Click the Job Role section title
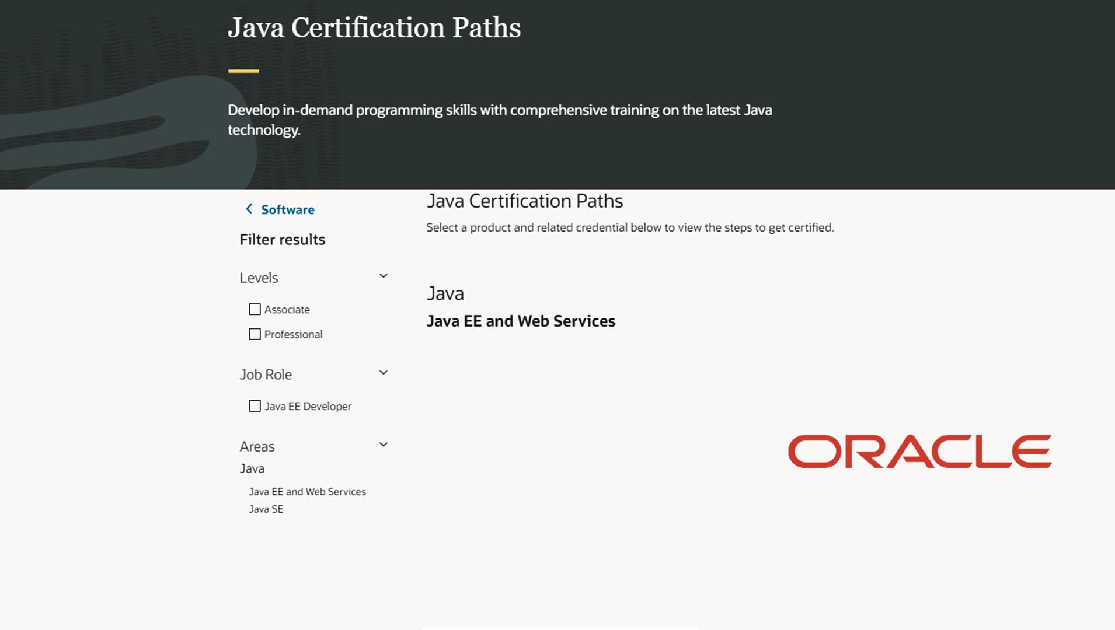Screen dimensions: 1115x630 [x=266, y=374]
